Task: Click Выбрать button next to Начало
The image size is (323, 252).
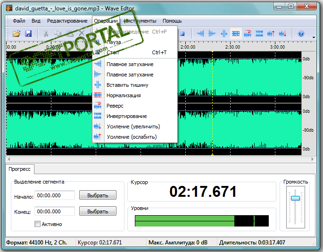Action: pyautogui.click(x=98, y=195)
